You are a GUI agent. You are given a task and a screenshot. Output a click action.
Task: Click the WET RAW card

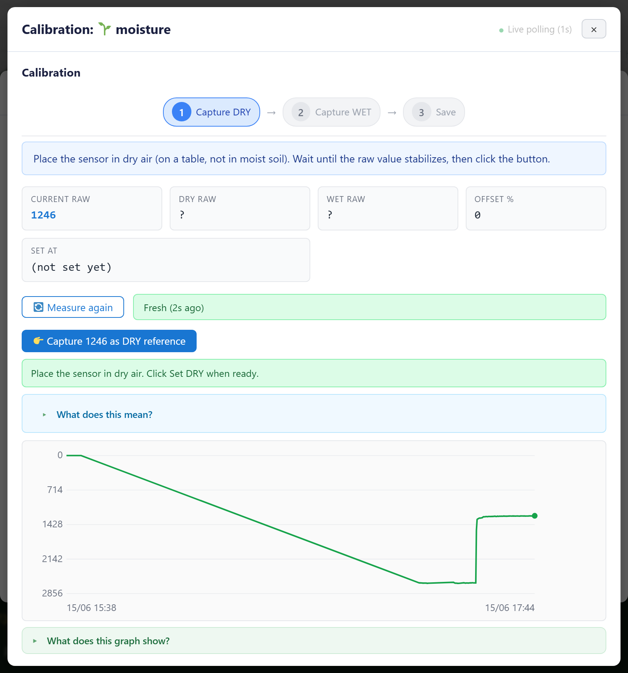[x=388, y=208]
